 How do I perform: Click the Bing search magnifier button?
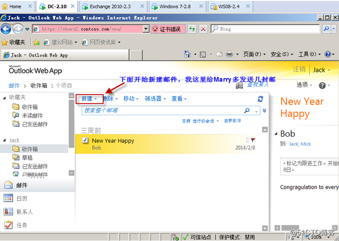[326, 29]
